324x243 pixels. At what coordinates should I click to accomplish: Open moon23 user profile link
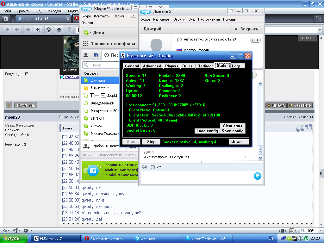pos(12,117)
